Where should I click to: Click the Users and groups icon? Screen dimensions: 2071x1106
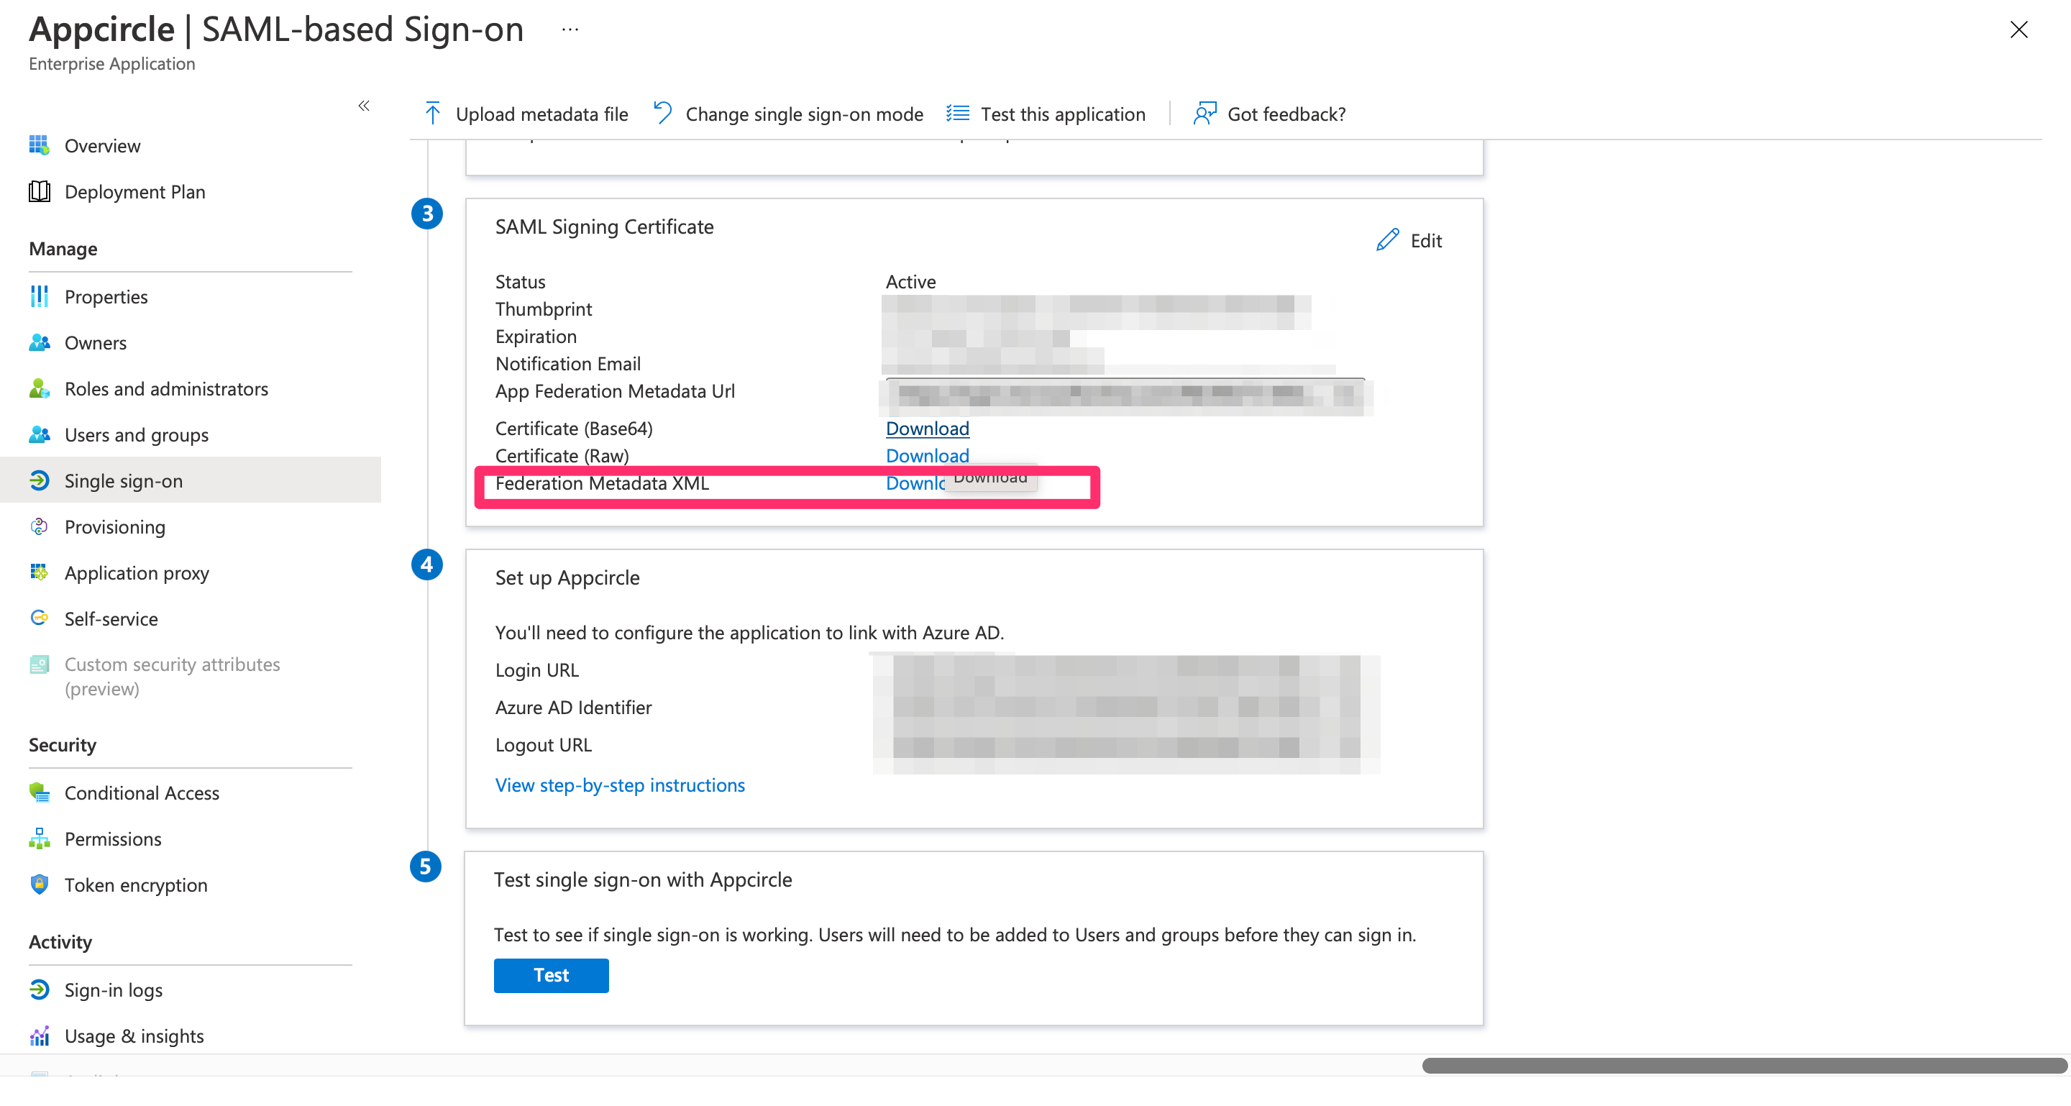40,434
